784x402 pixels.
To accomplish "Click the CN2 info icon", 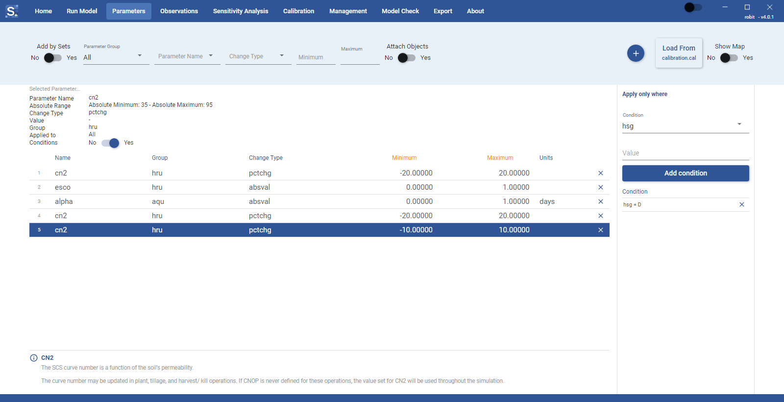I will point(34,358).
